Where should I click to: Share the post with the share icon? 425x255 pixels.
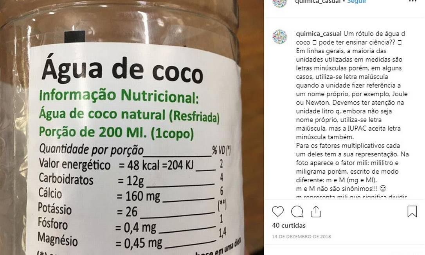[x=316, y=211]
